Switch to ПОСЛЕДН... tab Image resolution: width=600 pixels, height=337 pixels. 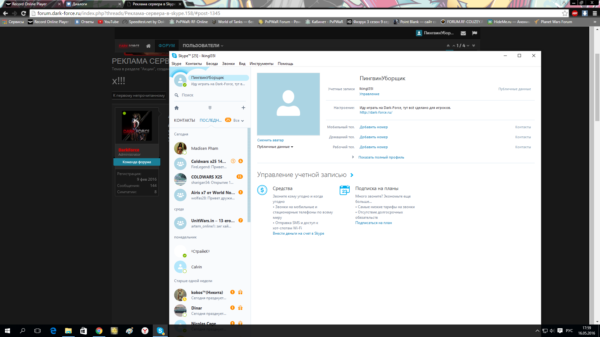211,120
